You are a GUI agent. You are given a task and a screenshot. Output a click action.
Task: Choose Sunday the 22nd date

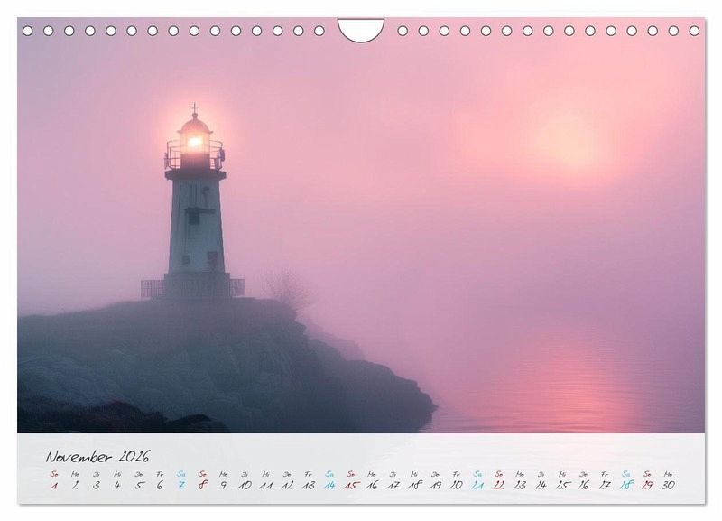tap(498, 485)
